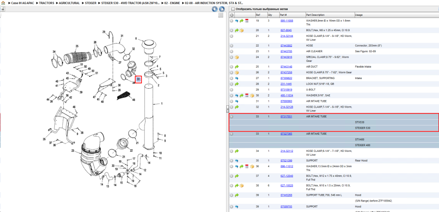Click green arrow icon in row 20
The width and height of the screenshot is (439, 212).
(237, 30)
